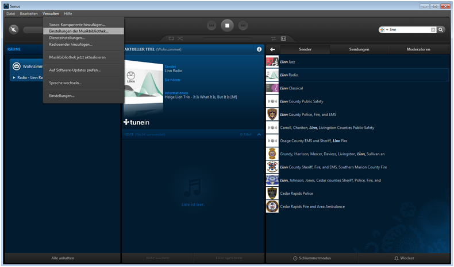Open the equalizer icon
Viewport: 454px width, 267px height.
(283, 38)
